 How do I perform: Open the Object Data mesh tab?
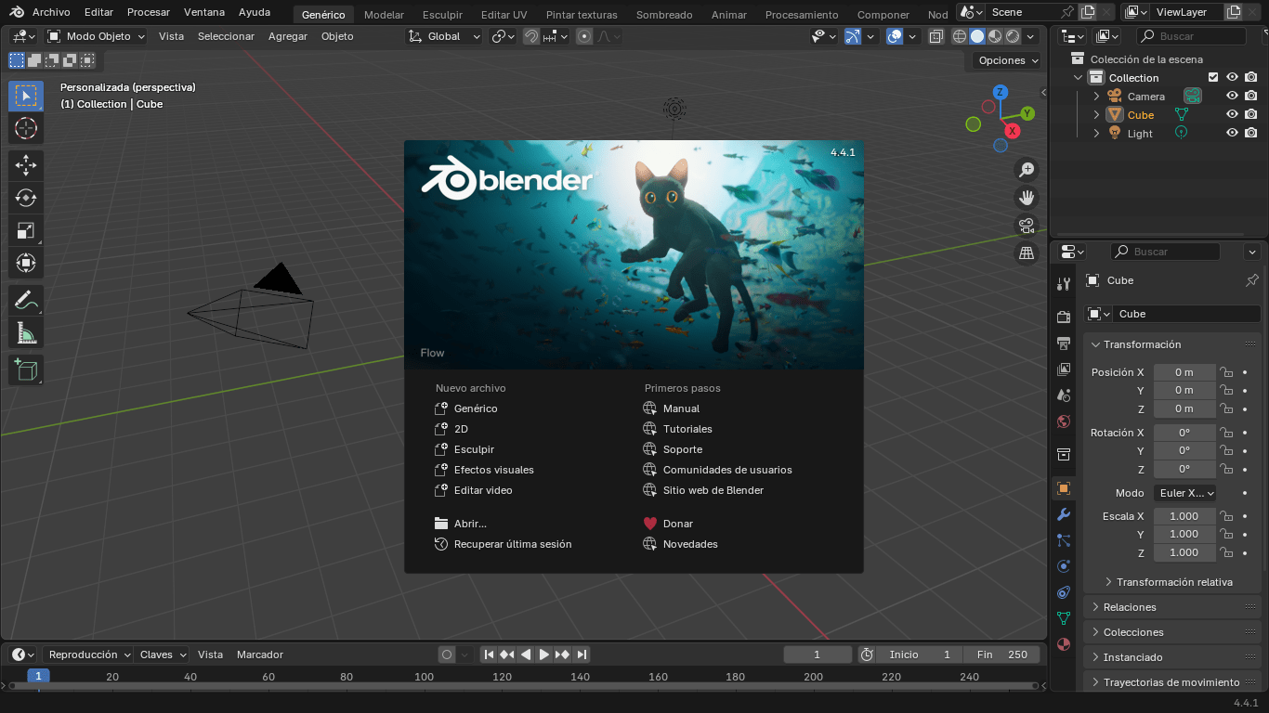1064,618
